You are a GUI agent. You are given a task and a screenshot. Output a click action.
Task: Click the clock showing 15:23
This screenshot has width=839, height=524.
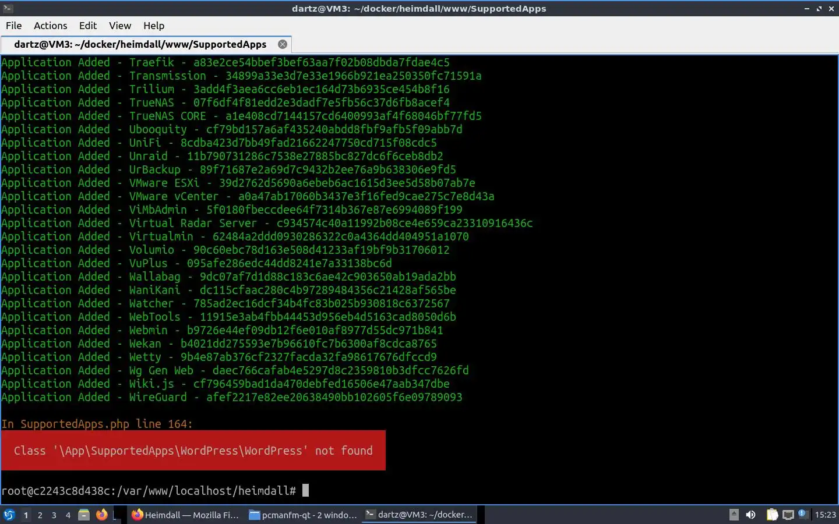[825, 515]
